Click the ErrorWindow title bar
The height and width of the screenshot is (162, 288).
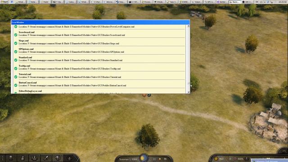point(100,22)
